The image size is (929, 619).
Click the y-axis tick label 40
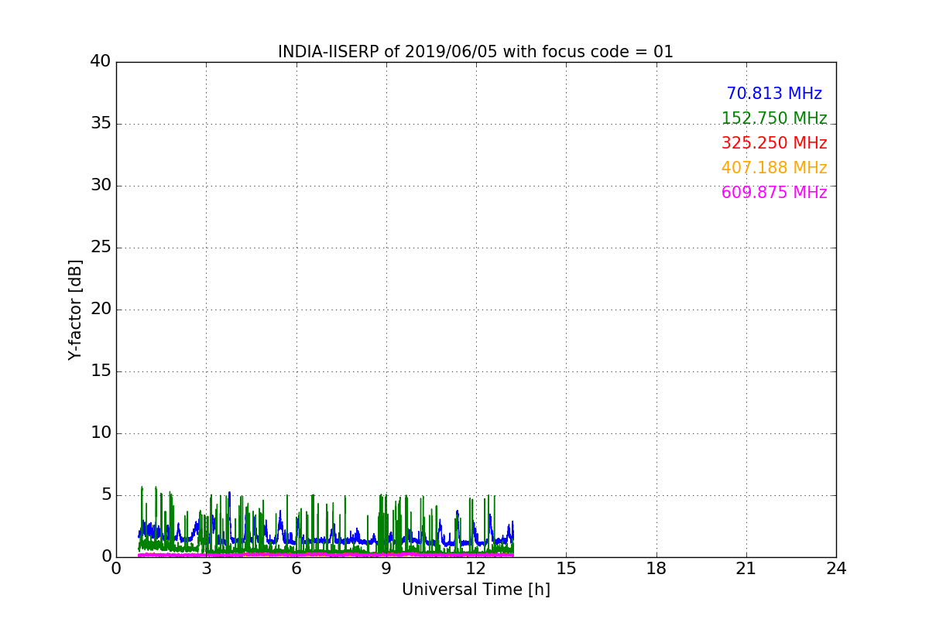click(x=101, y=62)
